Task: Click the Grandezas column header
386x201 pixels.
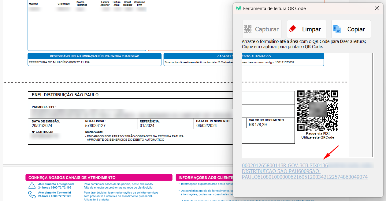Action: click(x=64, y=4)
